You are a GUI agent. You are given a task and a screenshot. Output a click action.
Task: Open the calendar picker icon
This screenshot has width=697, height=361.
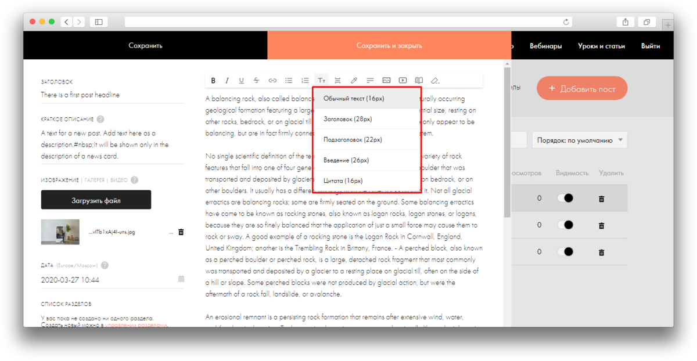[181, 279]
